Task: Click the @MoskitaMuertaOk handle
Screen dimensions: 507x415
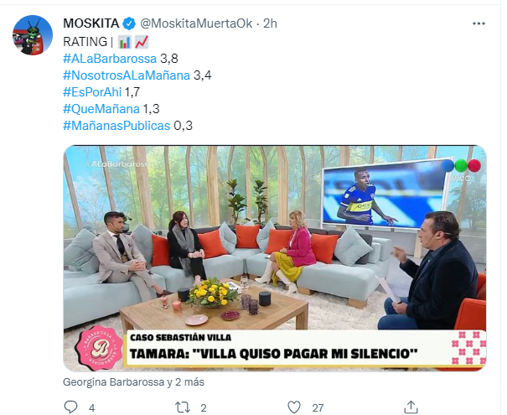Action: [196, 23]
